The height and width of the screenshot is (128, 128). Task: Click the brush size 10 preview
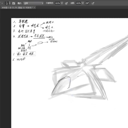pos(7,3)
